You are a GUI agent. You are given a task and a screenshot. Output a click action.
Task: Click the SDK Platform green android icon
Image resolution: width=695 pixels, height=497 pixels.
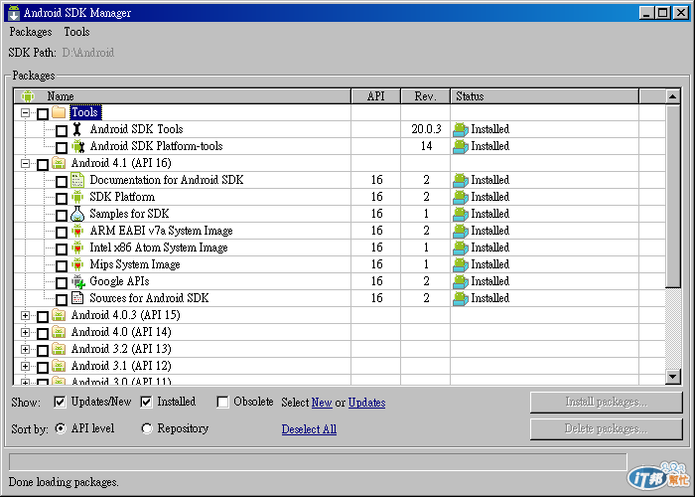click(x=77, y=197)
